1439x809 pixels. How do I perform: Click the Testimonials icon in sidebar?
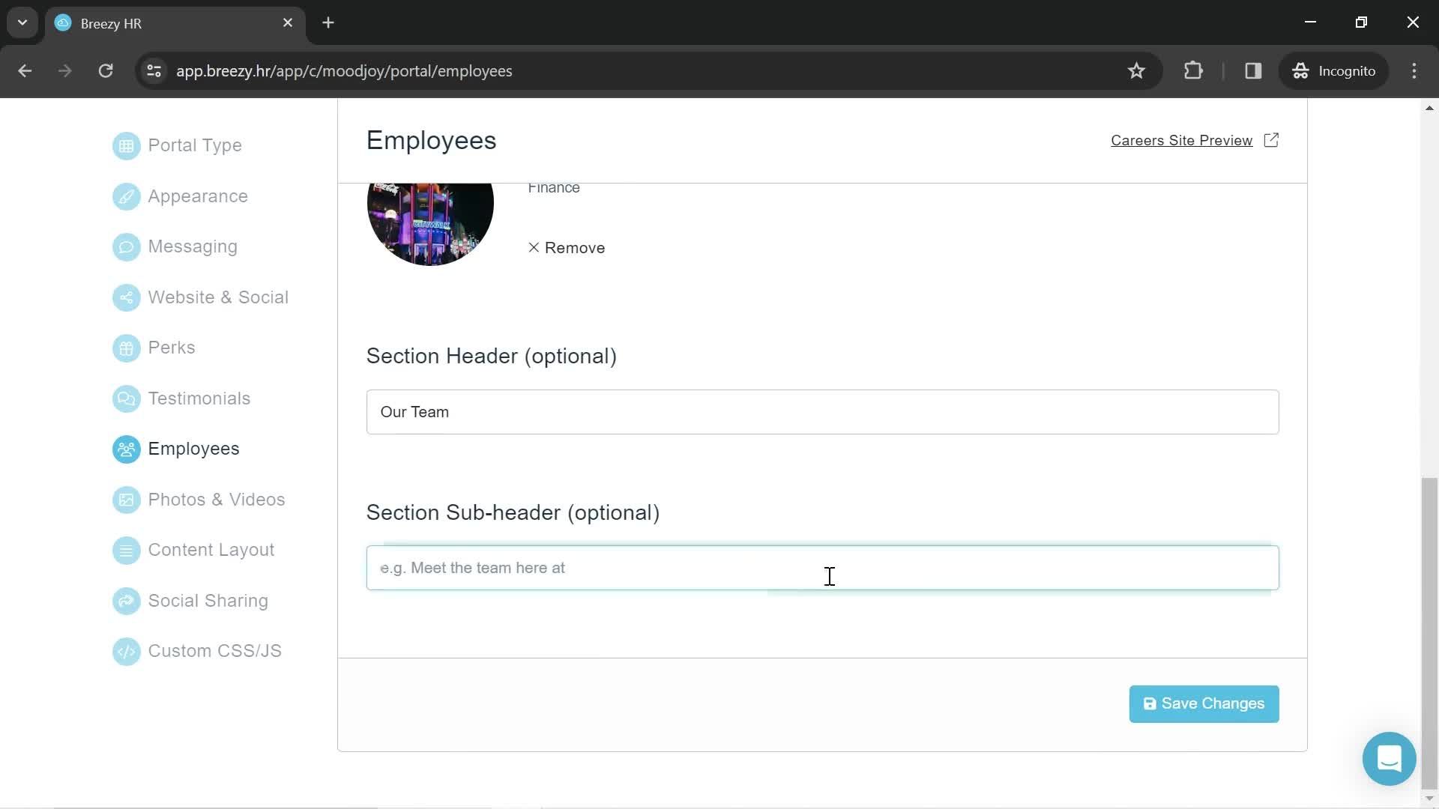tap(125, 398)
